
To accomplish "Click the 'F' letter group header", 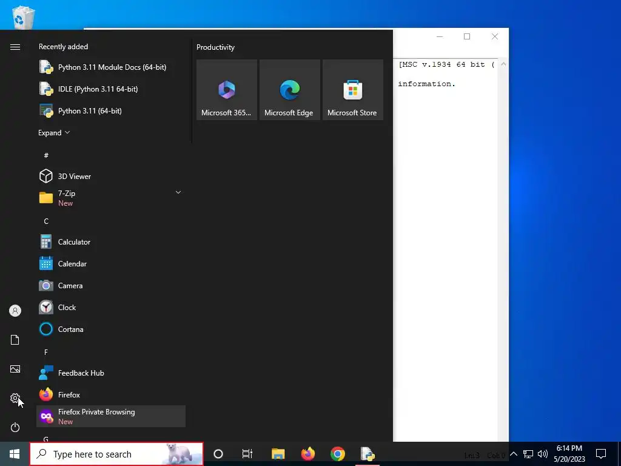I will pyautogui.click(x=46, y=353).
